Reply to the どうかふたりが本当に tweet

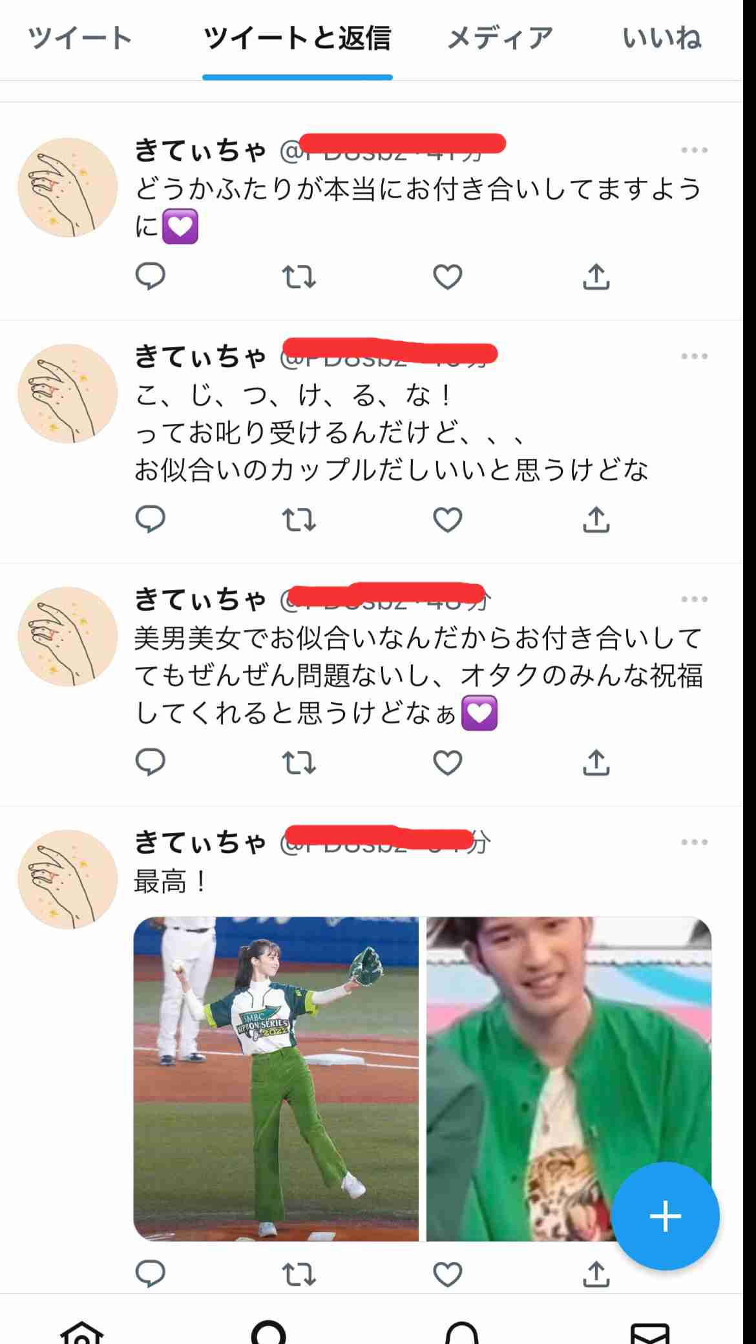coord(151,277)
